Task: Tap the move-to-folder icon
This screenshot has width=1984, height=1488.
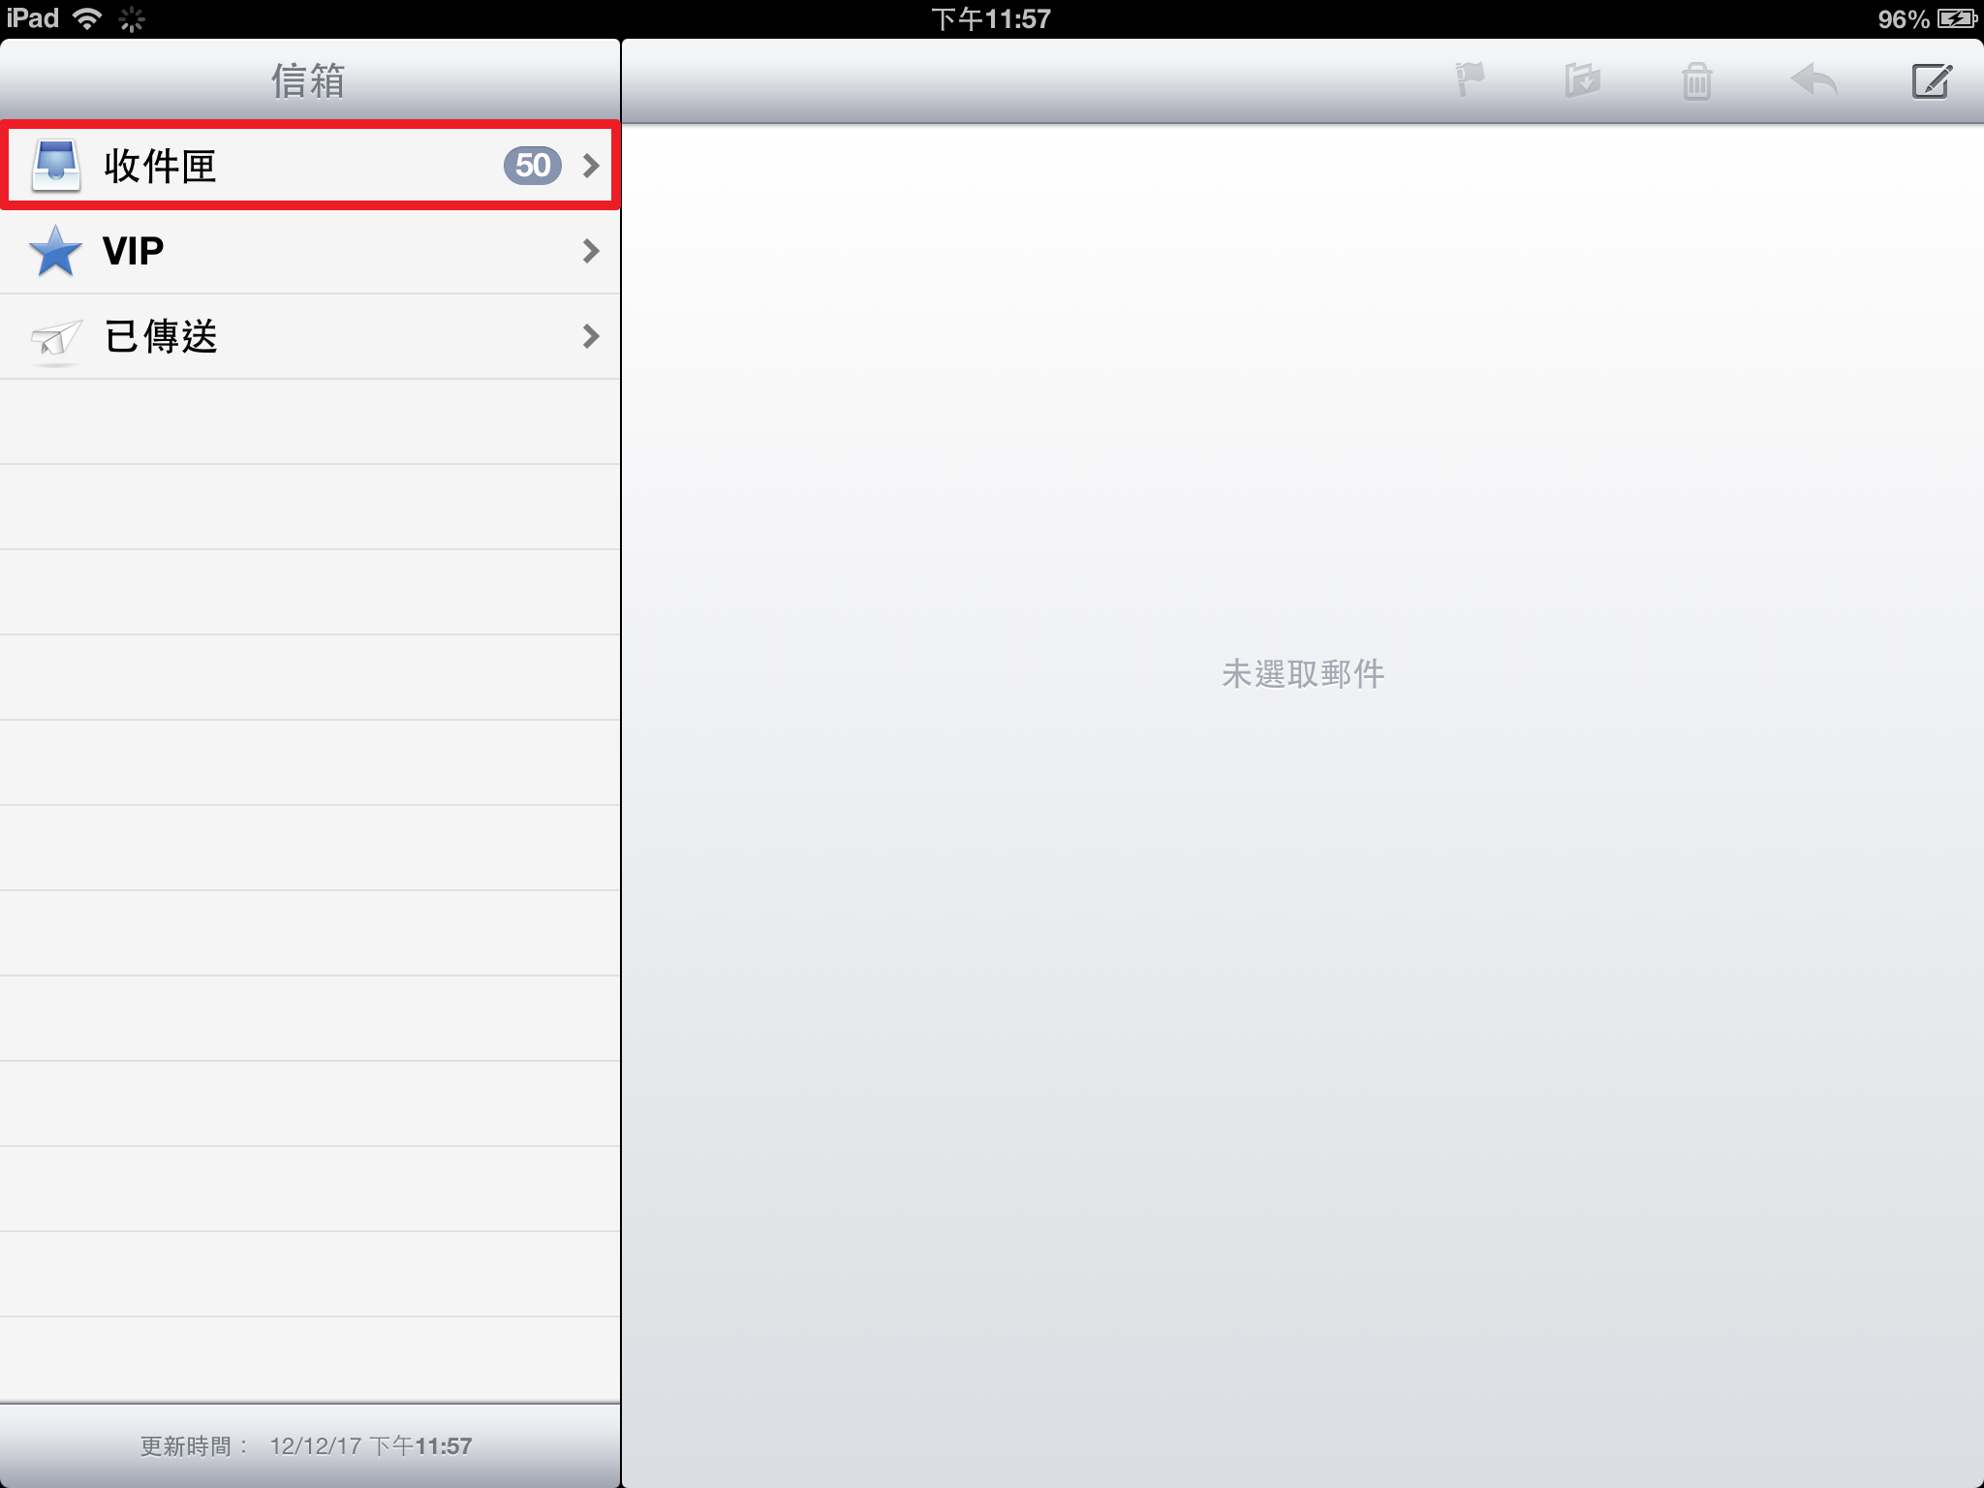Action: [1583, 80]
